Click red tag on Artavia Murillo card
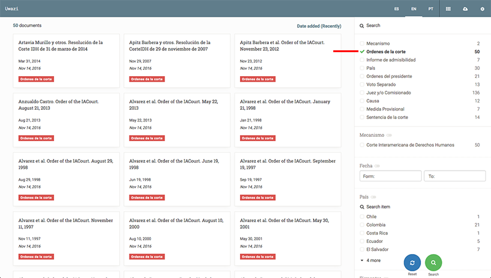Viewport: 491px width, 278px height. coord(36,79)
